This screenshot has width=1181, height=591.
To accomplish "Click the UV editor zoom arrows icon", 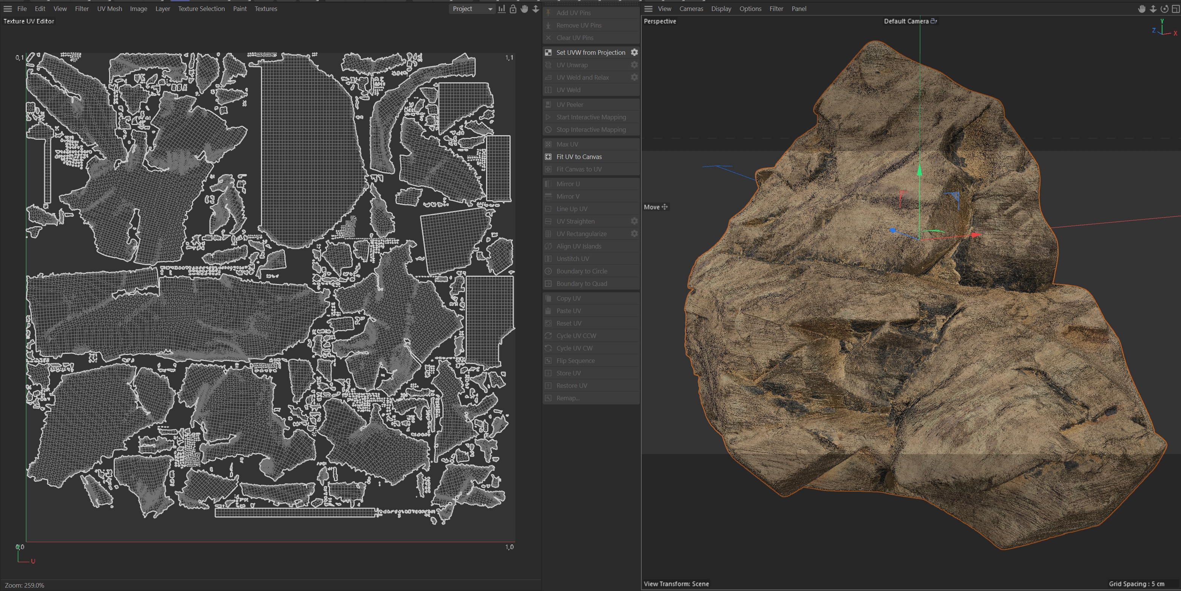I will [x=536, y=9].
